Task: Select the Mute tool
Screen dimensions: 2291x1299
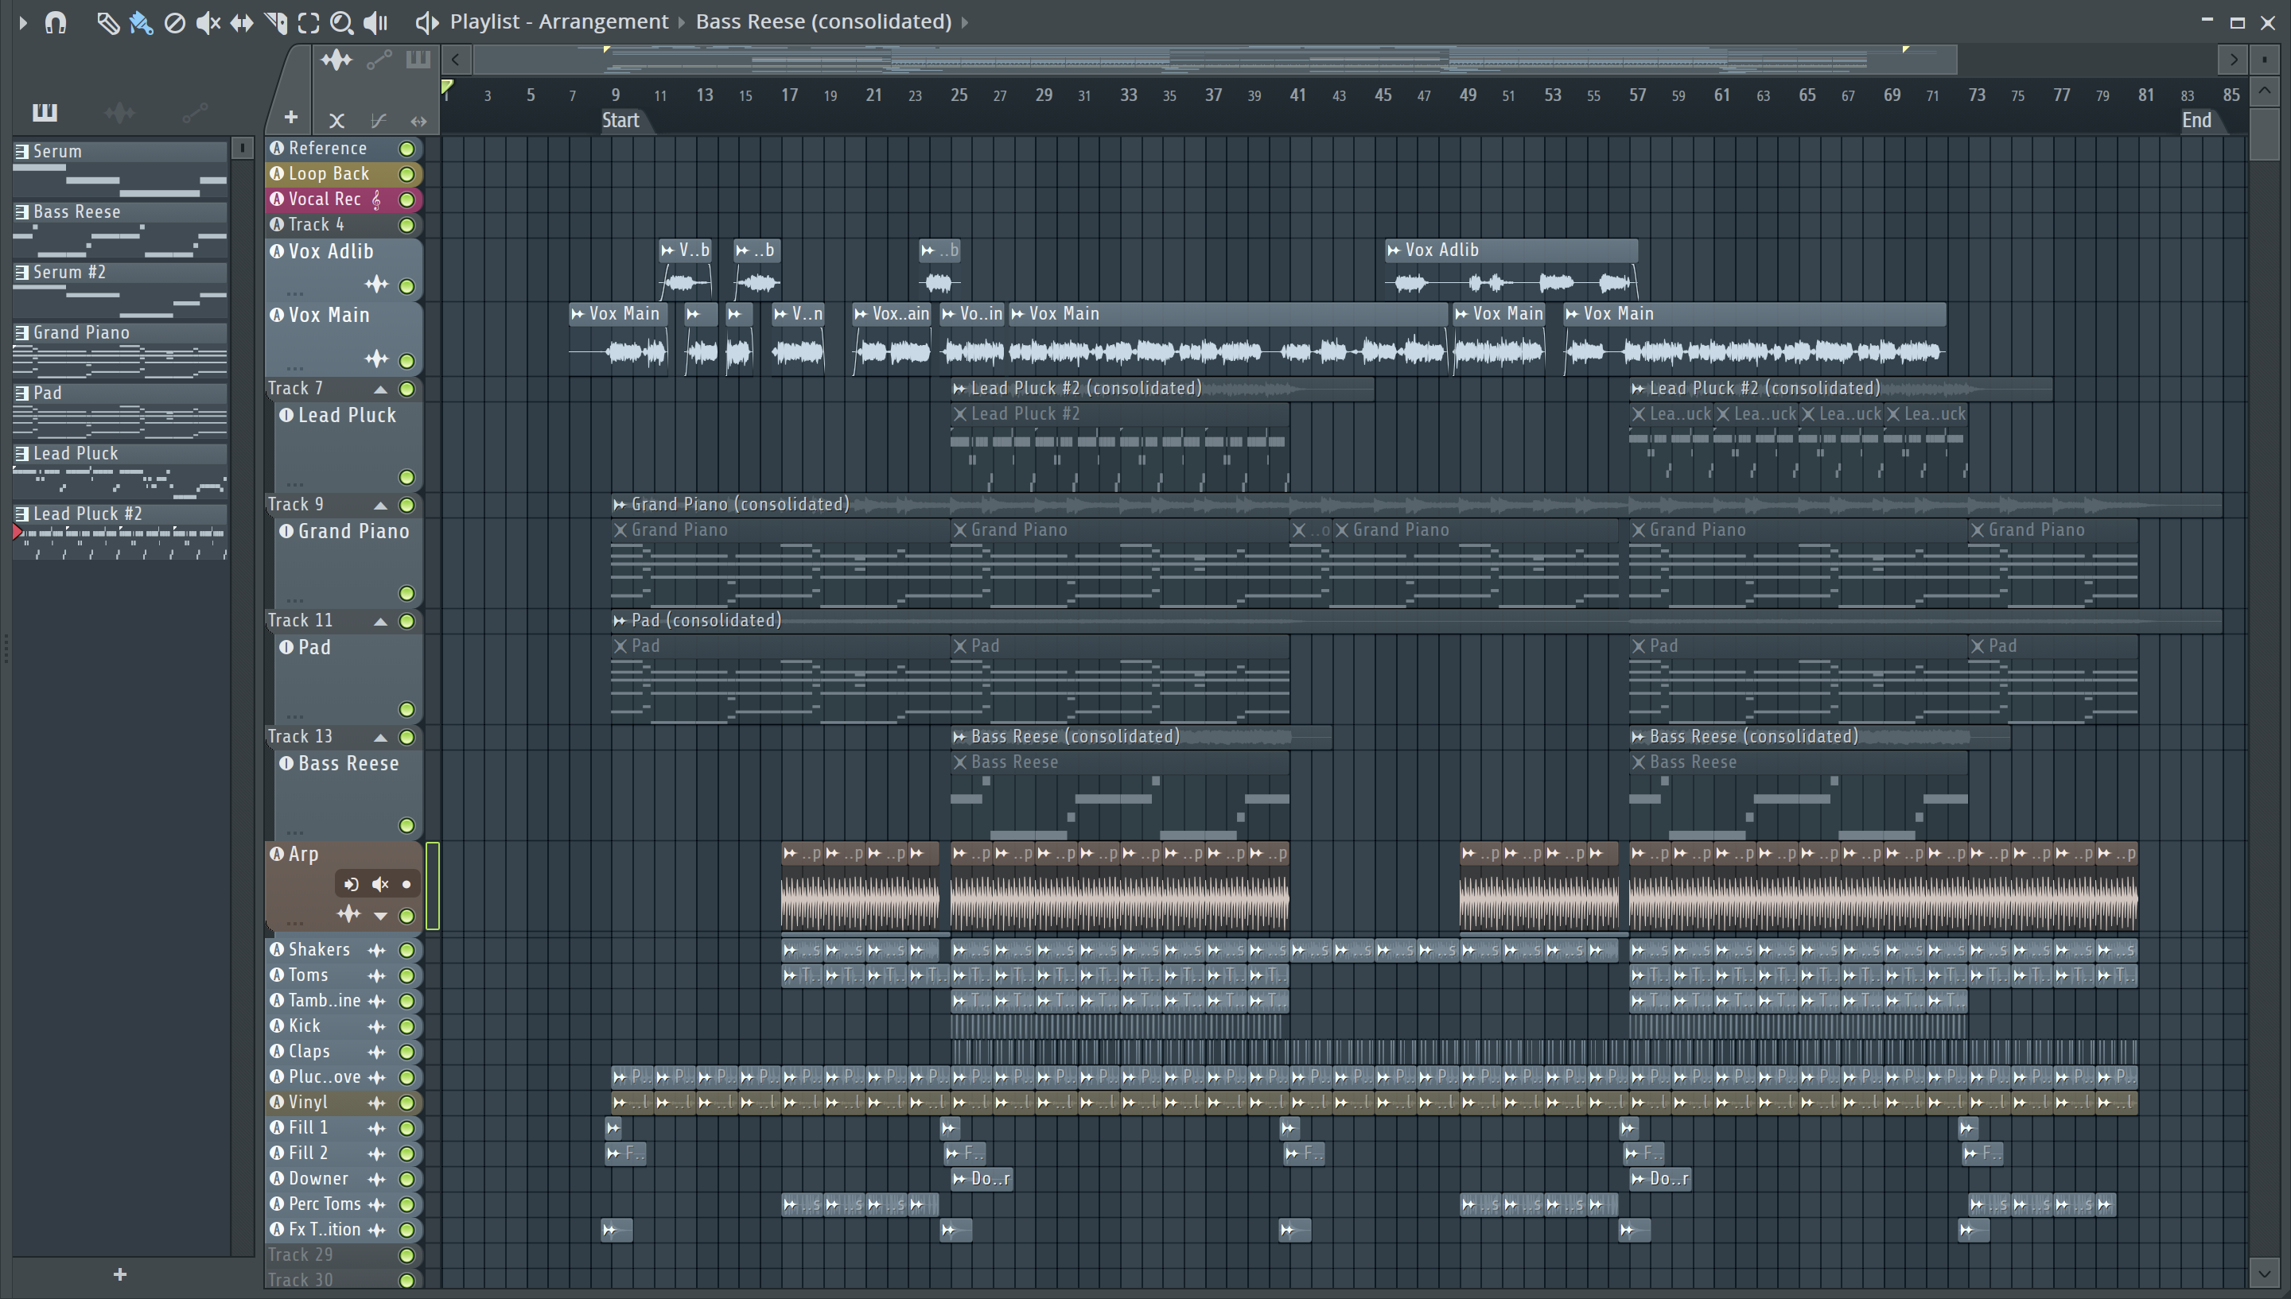Action: click(x=208, y=22)
